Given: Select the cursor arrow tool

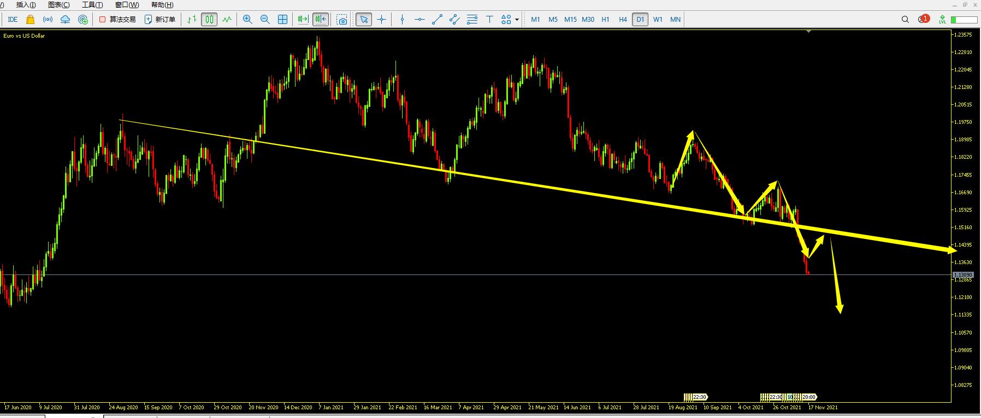Looking at the screenshot, I should (364, 20).
